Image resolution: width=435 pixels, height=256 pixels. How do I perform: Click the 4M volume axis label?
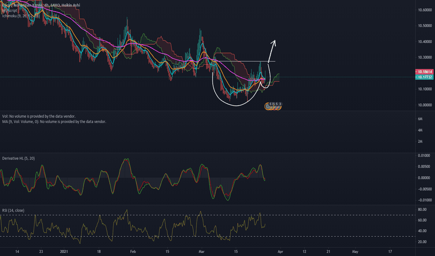[420, 130]
